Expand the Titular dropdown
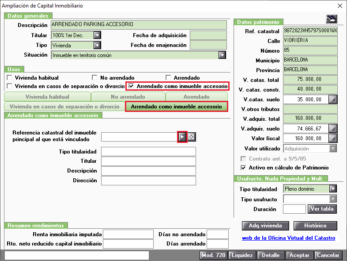347x261 pixels. (x=97, y=35)
